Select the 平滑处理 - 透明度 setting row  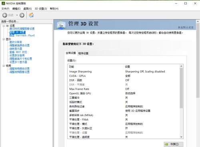click(x=124, y=137)
